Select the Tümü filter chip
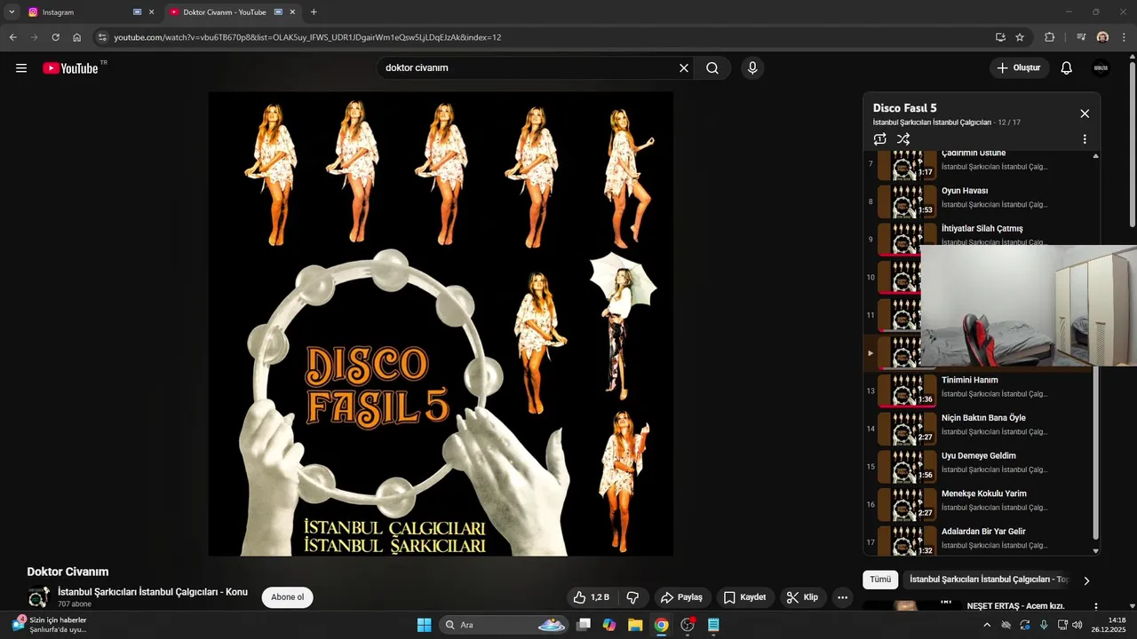Screen dimensions: 1137x639 879,580
